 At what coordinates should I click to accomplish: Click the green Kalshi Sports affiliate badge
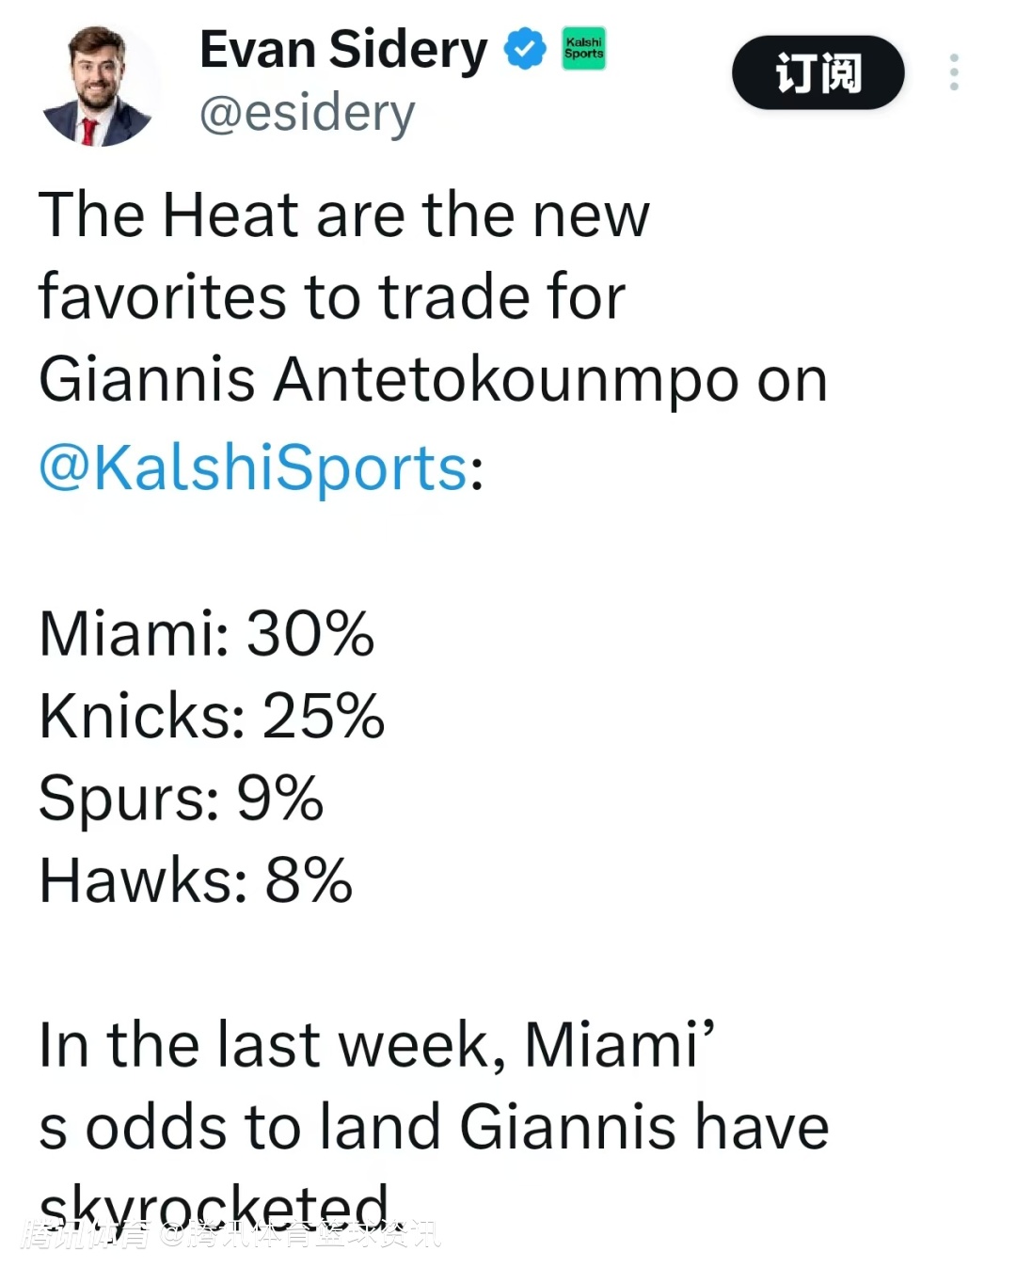[x=584, y=49]
